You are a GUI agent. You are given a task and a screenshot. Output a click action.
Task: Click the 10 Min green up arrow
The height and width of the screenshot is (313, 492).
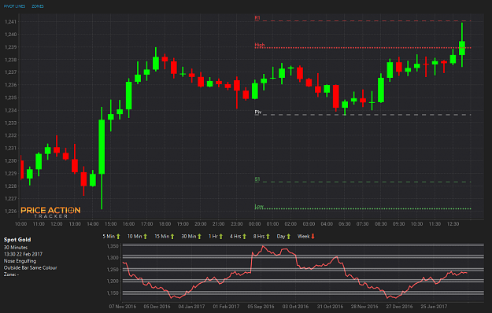pyautogui.click(x=146, y=237)
